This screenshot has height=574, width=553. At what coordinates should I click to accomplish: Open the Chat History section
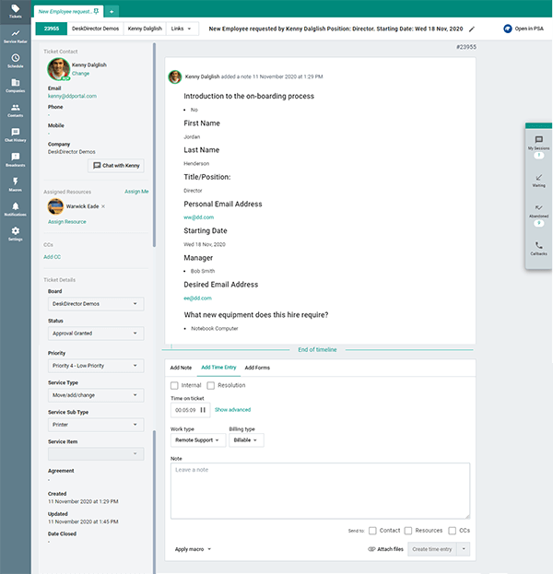(x=15, y=135)
